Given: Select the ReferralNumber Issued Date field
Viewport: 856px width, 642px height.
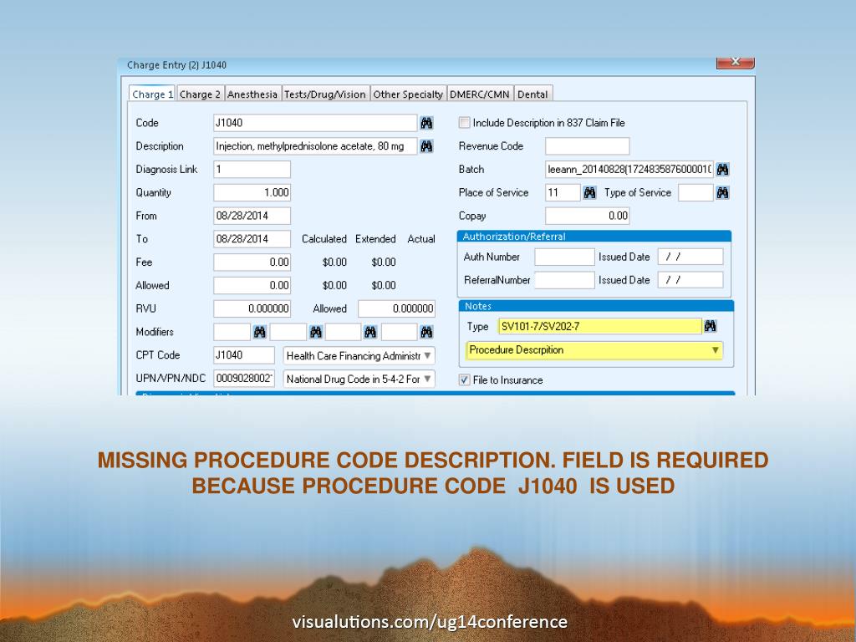Looking at the screenshot, I should [x=690, y=280].
